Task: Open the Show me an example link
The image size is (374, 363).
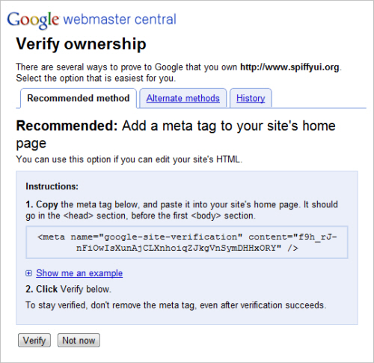Action: pyautogui.click(x=79, y=273)
